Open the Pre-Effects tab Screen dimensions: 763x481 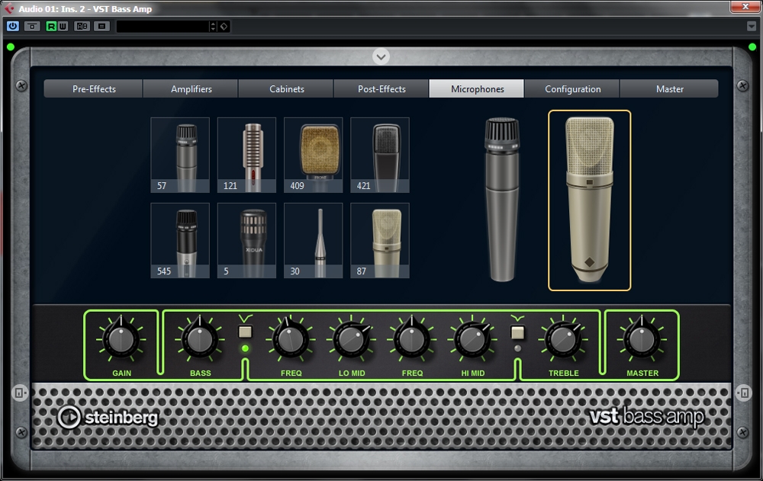[93, 89]
